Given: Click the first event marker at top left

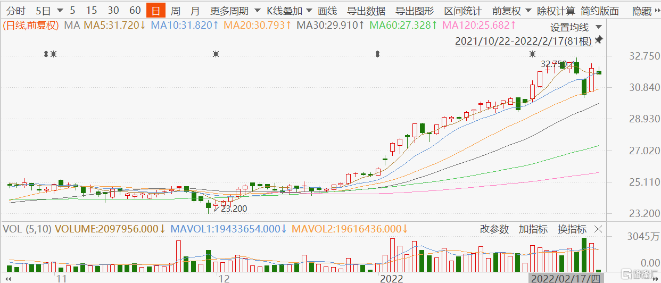Looking at the screenshot, I should coord(46,54).
